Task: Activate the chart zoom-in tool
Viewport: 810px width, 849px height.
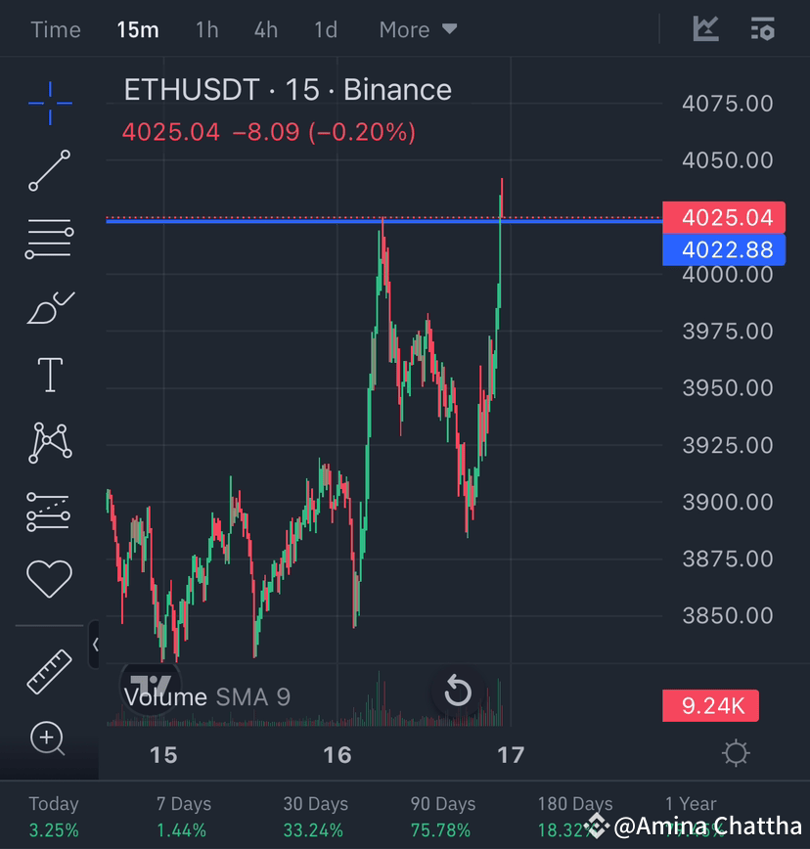Action: [x=49, y=740]
